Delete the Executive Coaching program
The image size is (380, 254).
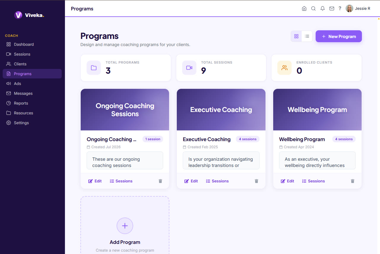point(257,181)
